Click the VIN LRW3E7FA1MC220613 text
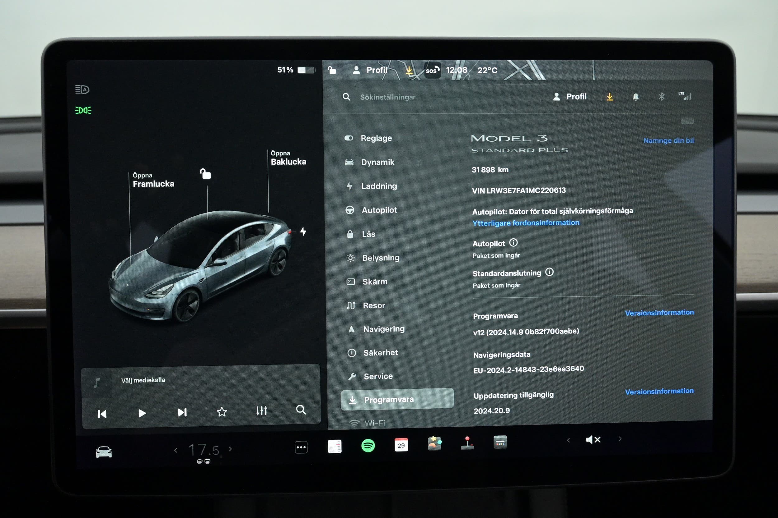This screenshot has width=778, height=518. tap(519, 190)
